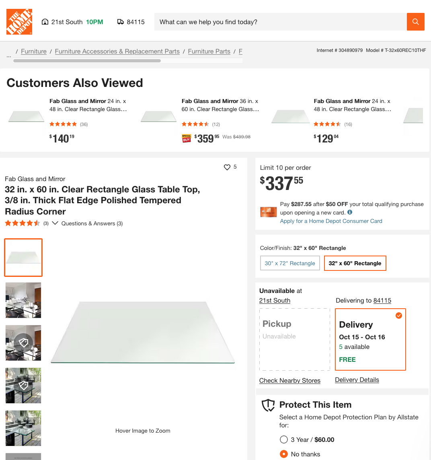Expand the star ratings chevron

pos(55,223)
